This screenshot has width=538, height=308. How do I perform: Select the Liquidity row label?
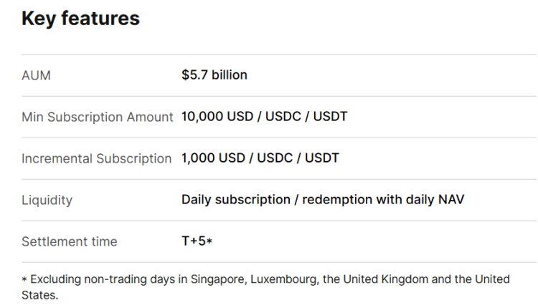(47, 200)
